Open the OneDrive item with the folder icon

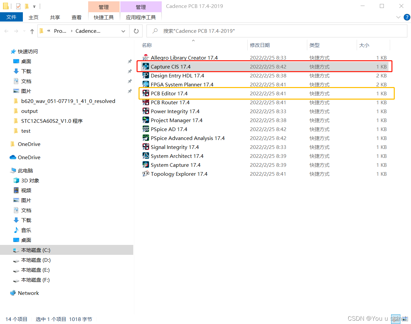coord(29,144)
